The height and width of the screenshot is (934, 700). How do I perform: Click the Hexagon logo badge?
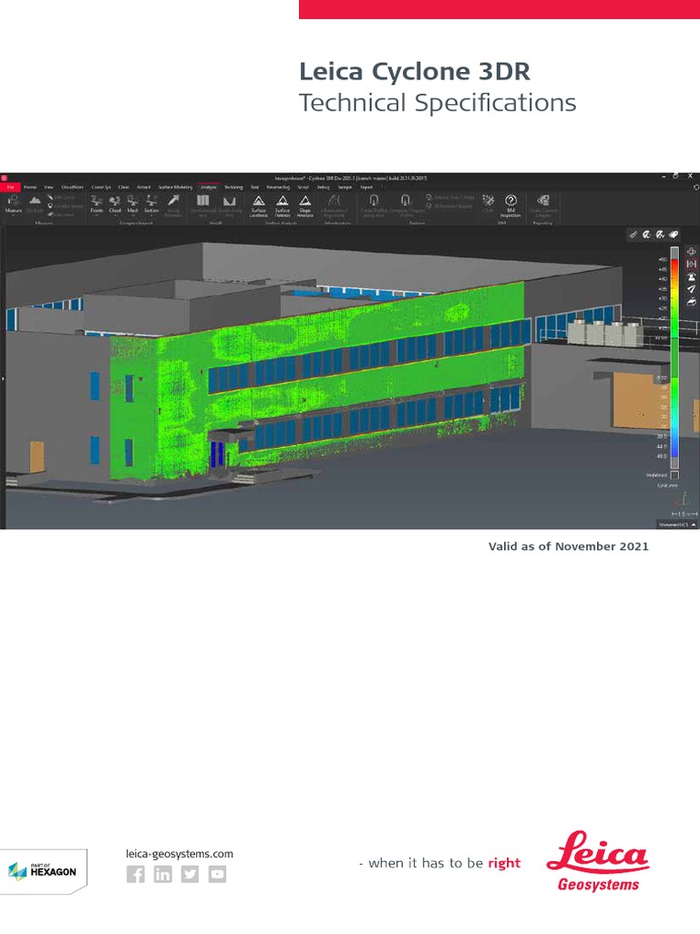[x=43, y=869]
